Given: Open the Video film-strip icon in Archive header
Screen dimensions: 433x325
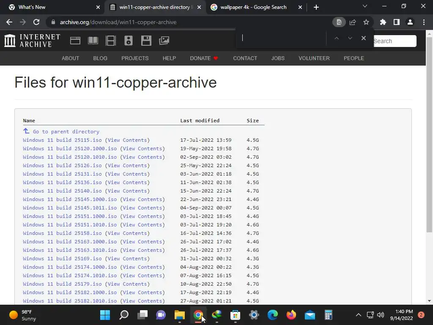Looking at the screenshot, I should coord(111,41).
